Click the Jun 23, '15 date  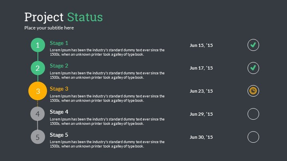click(x=201, y=91)
